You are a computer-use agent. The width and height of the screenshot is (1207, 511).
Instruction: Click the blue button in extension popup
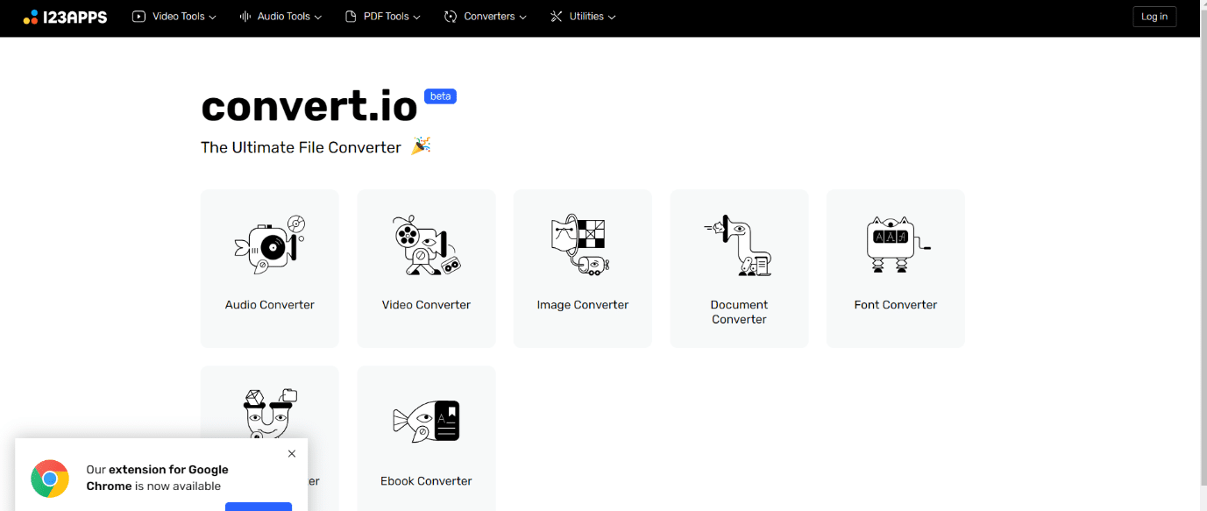click(259, 507)
